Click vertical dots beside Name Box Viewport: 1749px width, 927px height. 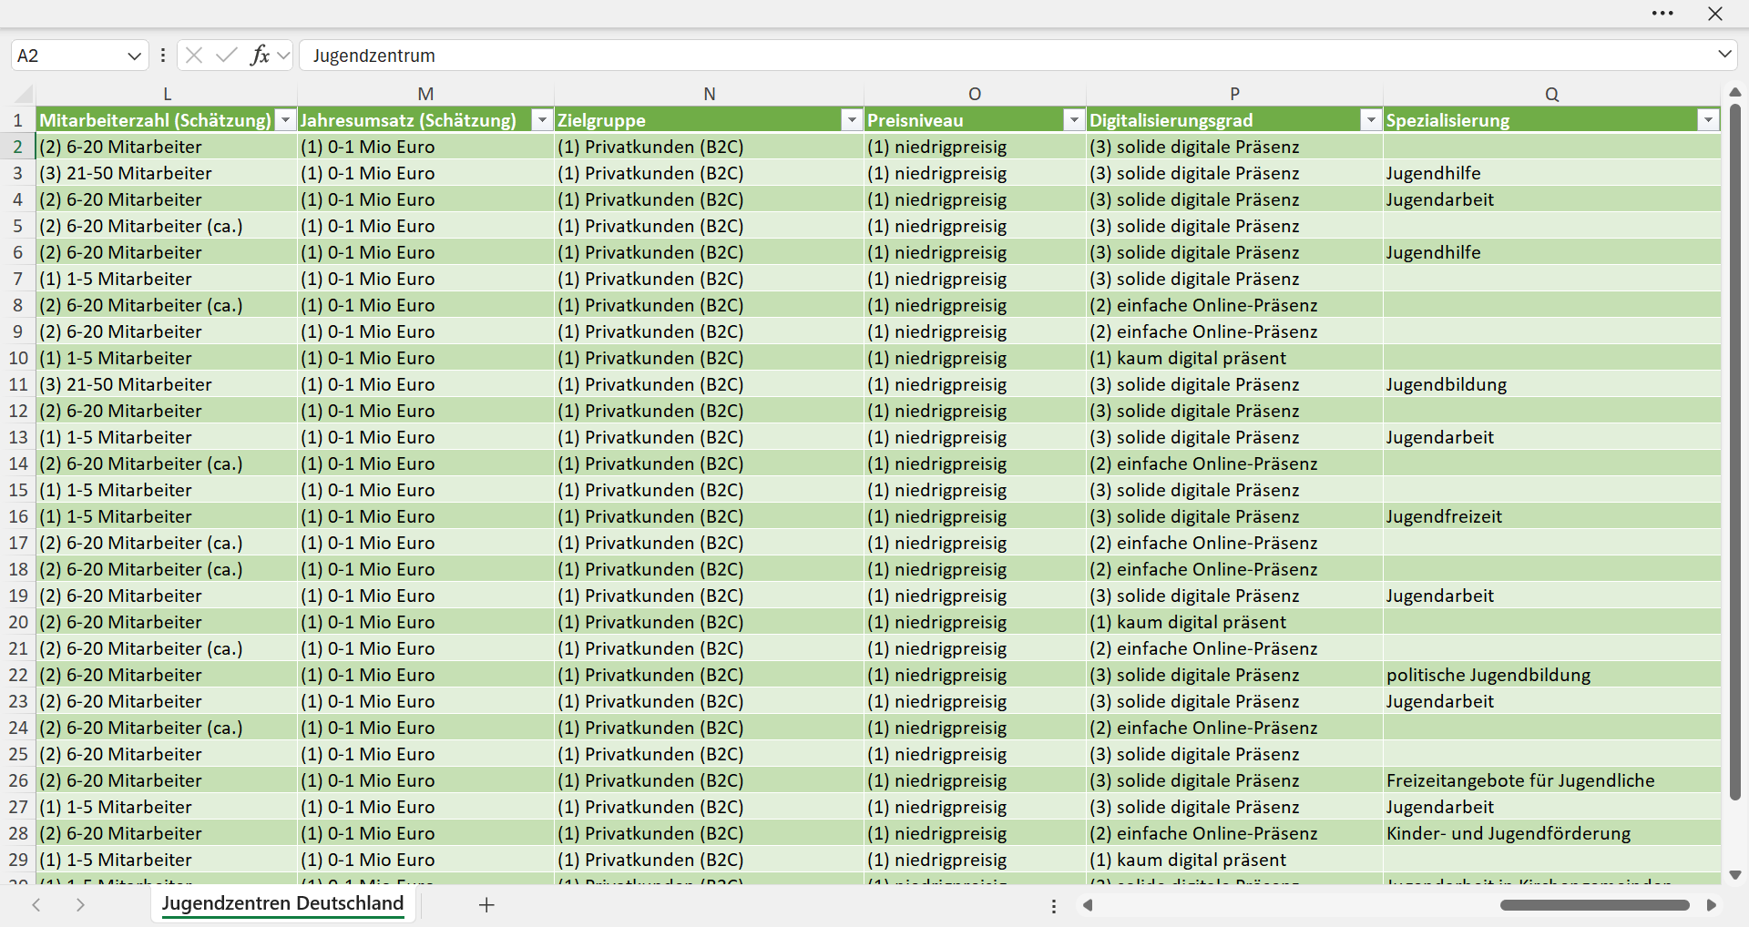tap(163, 56)
